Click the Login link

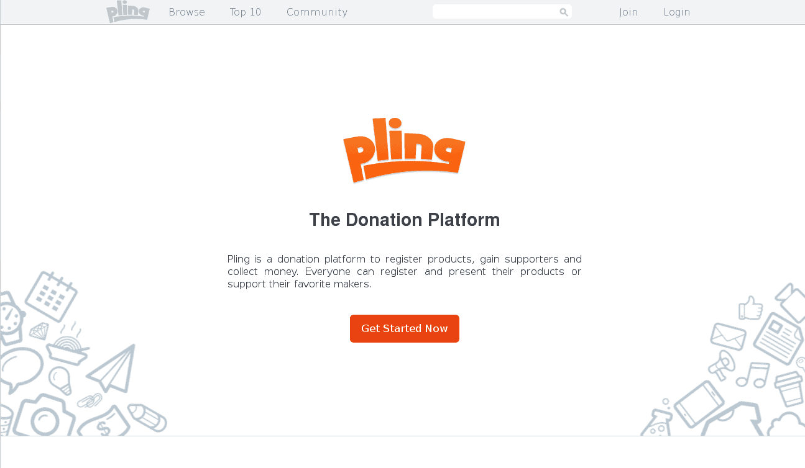(x=677, y=12)
